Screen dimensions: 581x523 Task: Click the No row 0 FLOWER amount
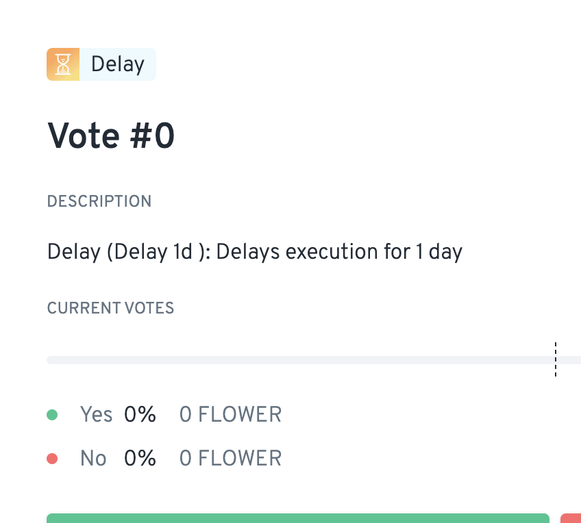(x=230, y=459)
